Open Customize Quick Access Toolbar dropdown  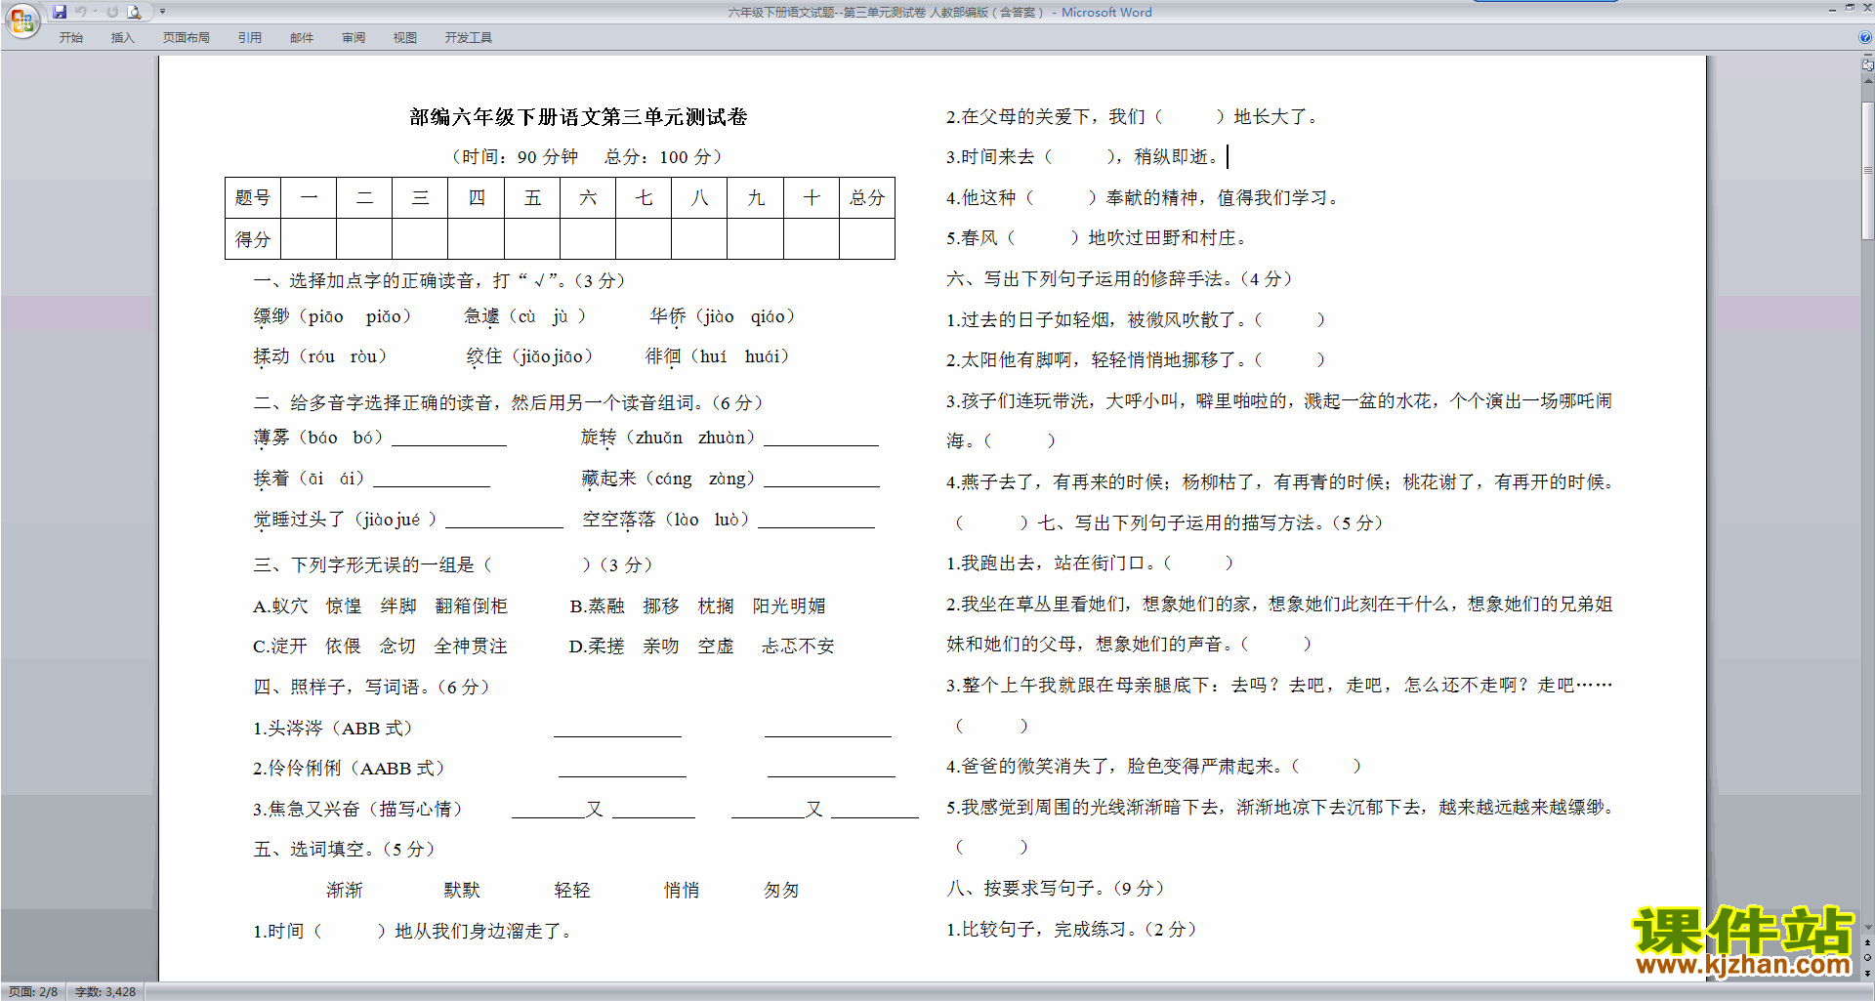click(x=162, y=12)
